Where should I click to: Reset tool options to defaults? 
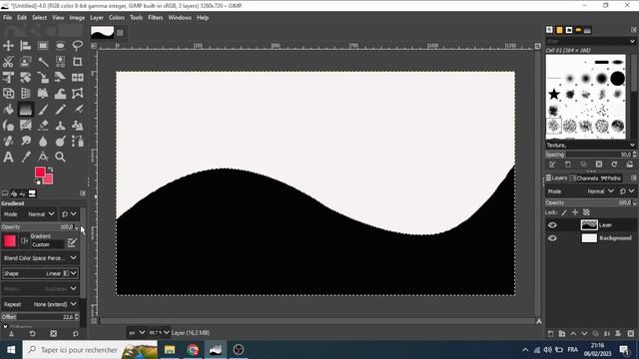[76, 334]
